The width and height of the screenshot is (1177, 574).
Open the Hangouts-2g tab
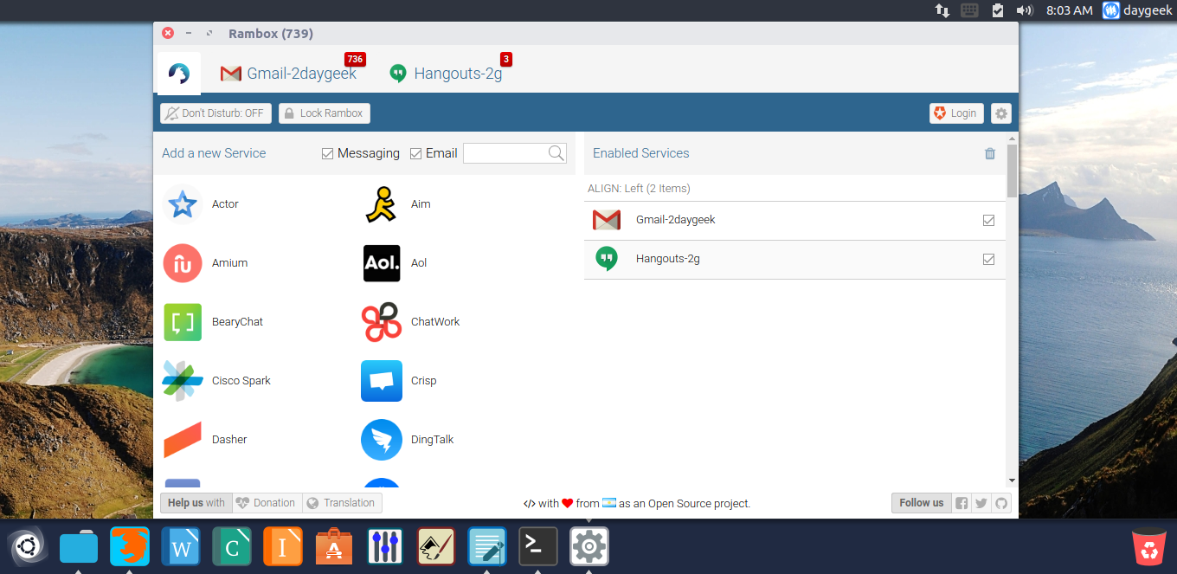[447, 74]
